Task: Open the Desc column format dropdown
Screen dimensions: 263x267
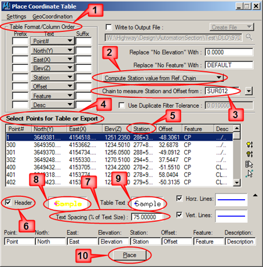Action: tap(52, 105)
